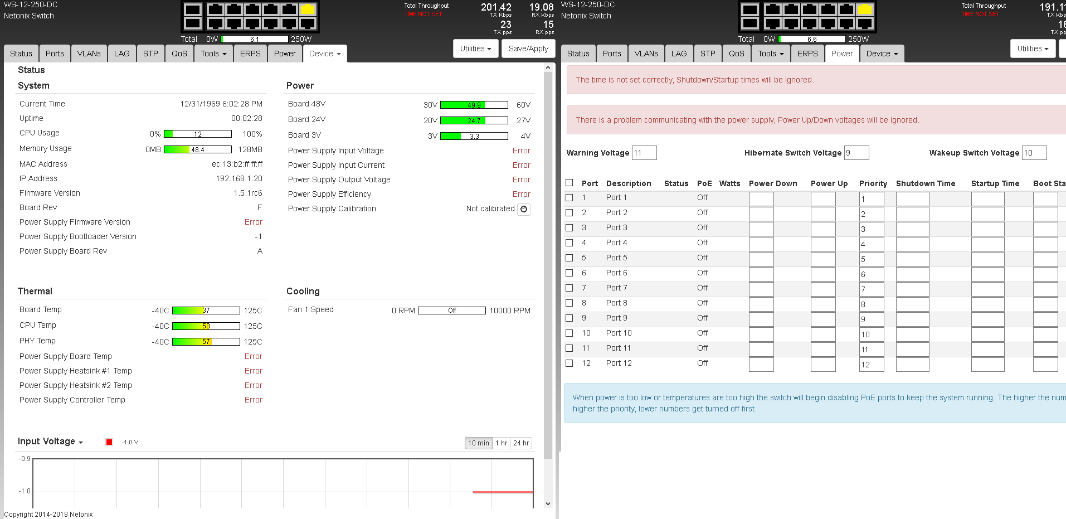Open the Utilities dropdown in left panel
Screen dimensions: 1066x519
pyautogui.click(x=475, y=48)
